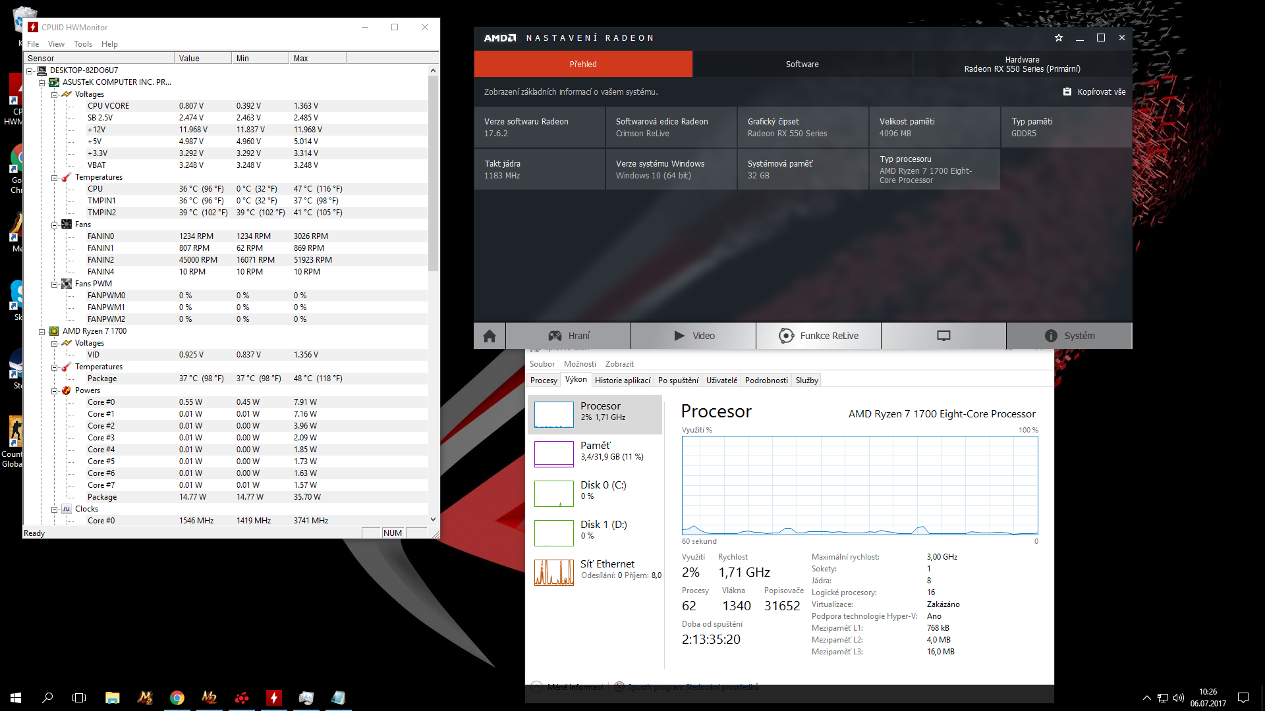Switch to HWMonitor taskbar icon

tap(274, 698)
